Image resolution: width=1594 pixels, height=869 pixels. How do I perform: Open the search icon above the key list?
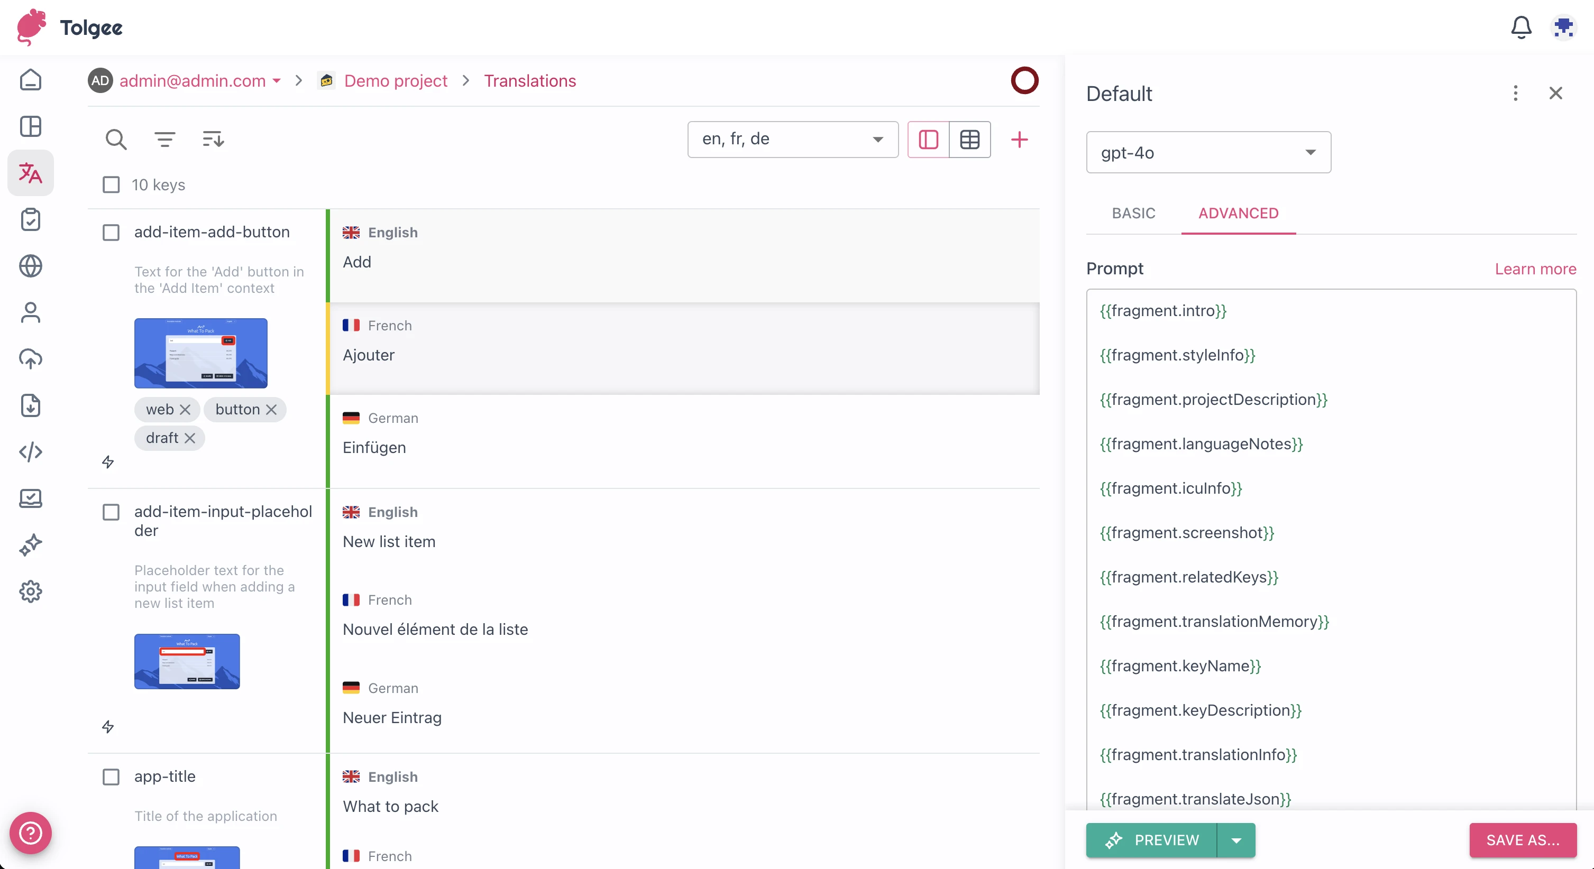pyautogui.click(x=116, y=139)
